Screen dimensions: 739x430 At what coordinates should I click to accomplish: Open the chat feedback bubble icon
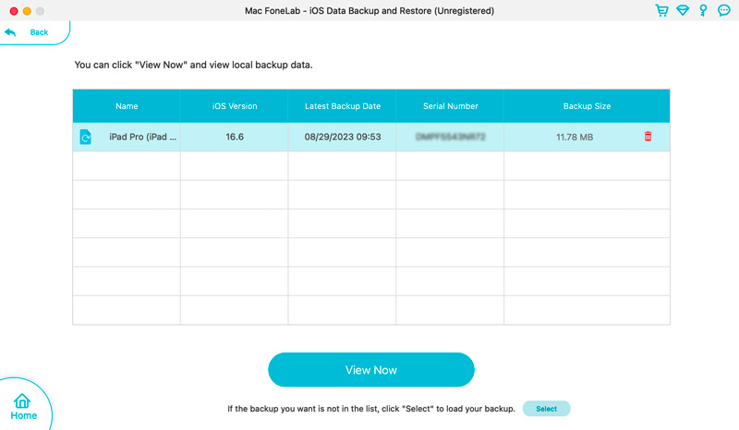pos(724,10)
